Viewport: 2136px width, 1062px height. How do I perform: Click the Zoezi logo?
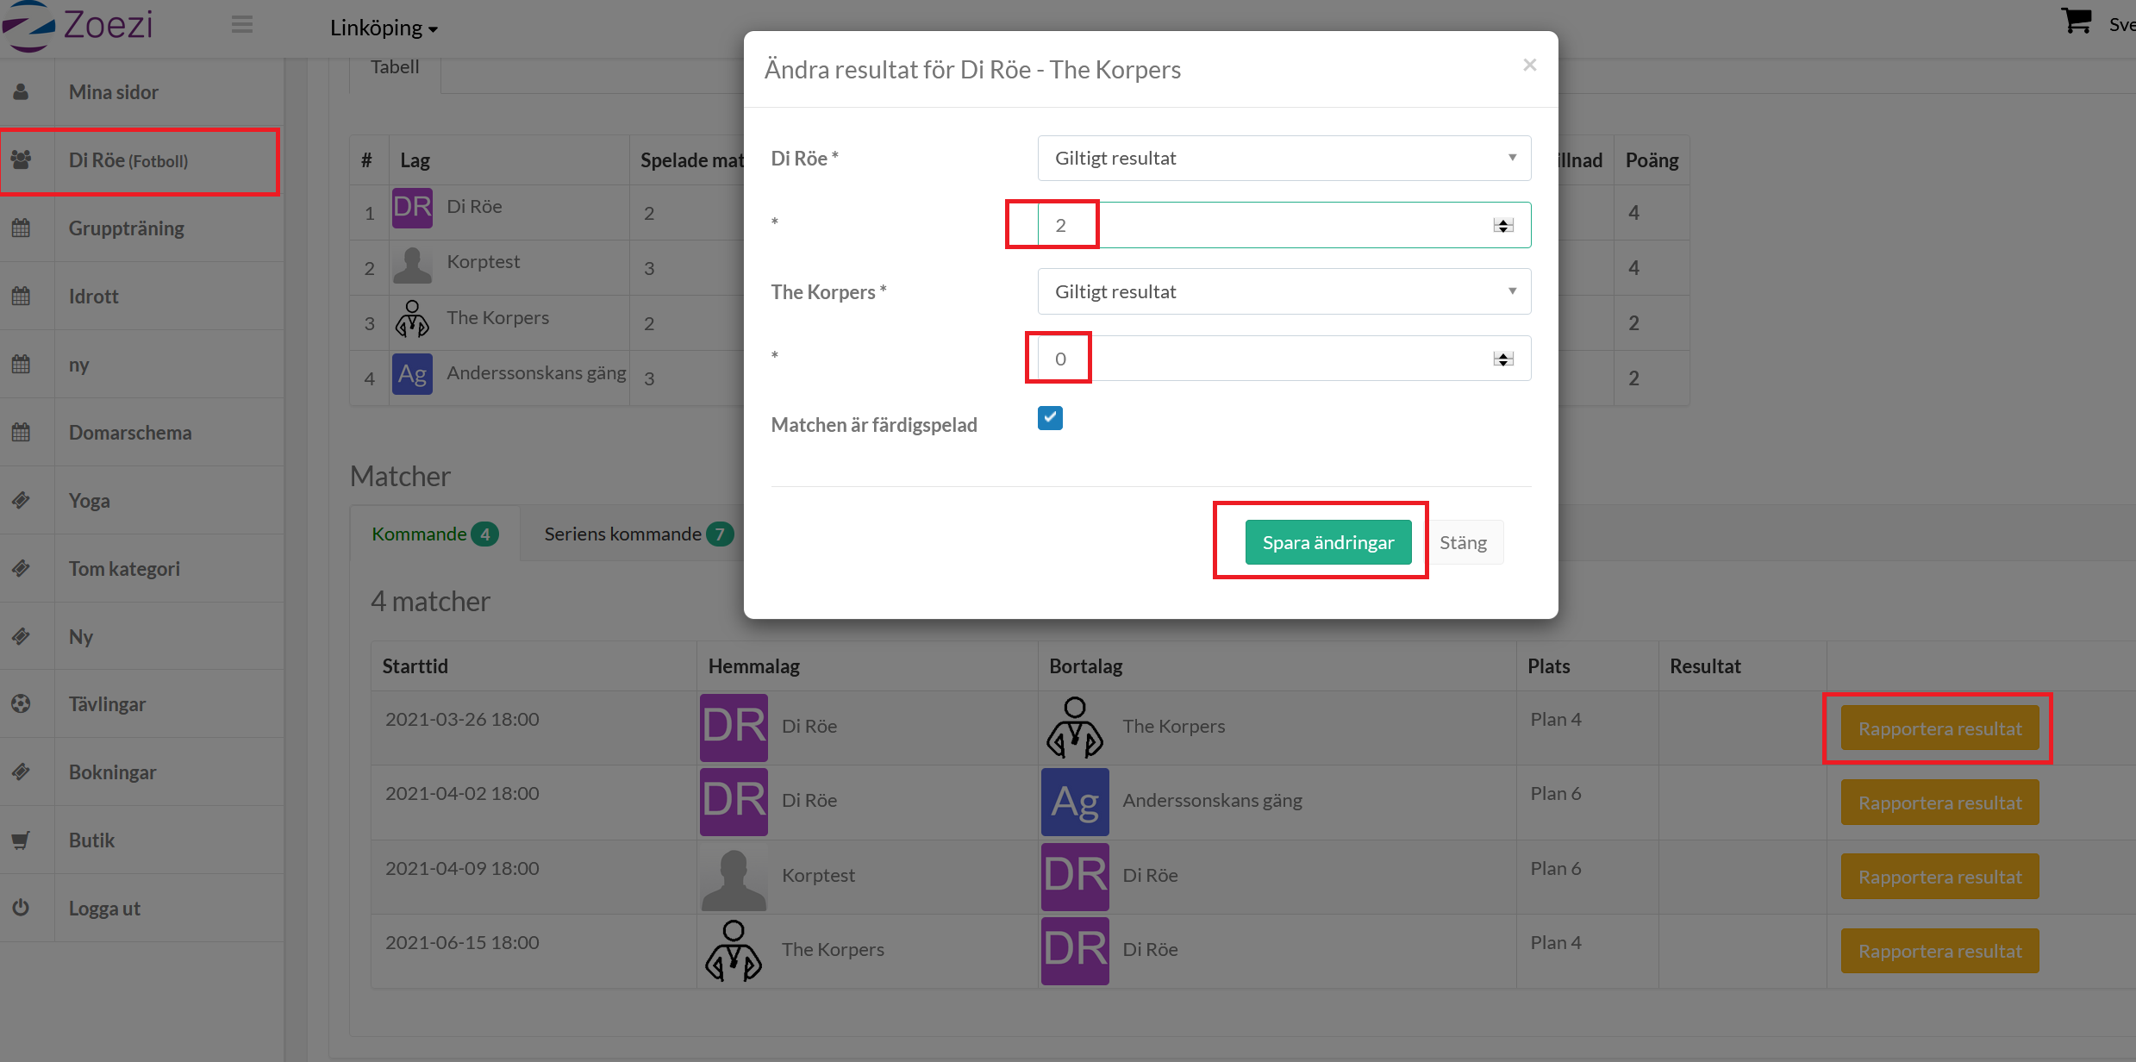pyautogui.click(x=79, y=26)
